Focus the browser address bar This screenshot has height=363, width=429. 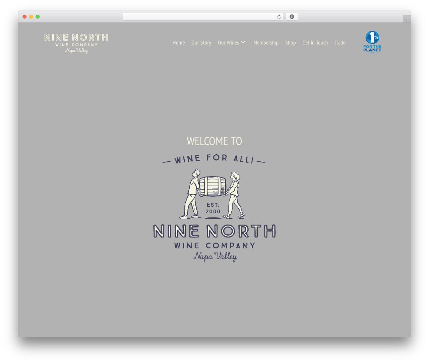(203, 17)
